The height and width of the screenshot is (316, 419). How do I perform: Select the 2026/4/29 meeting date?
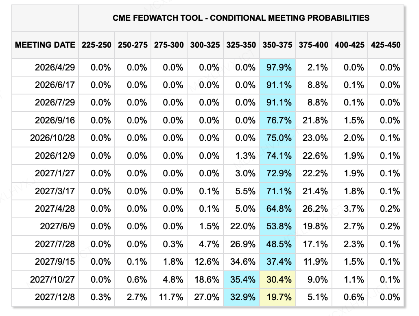(55, 68)
